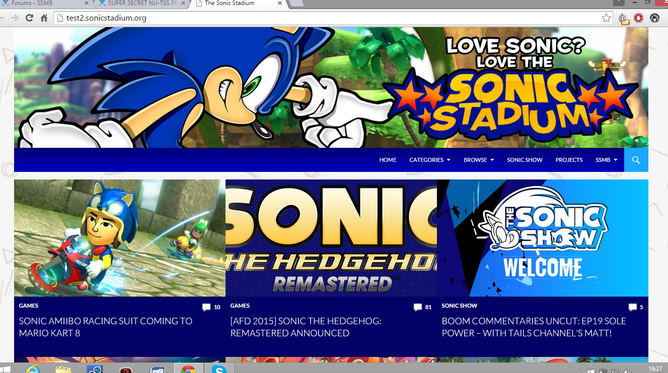Open the dark round extension icon beside the stop sign
This screenshot has width=668, height=373.
654,18
